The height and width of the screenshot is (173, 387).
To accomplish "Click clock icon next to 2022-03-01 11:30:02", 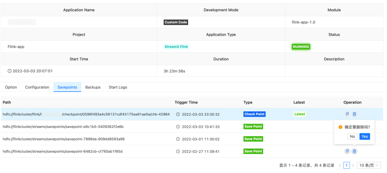I will (178, 139).
